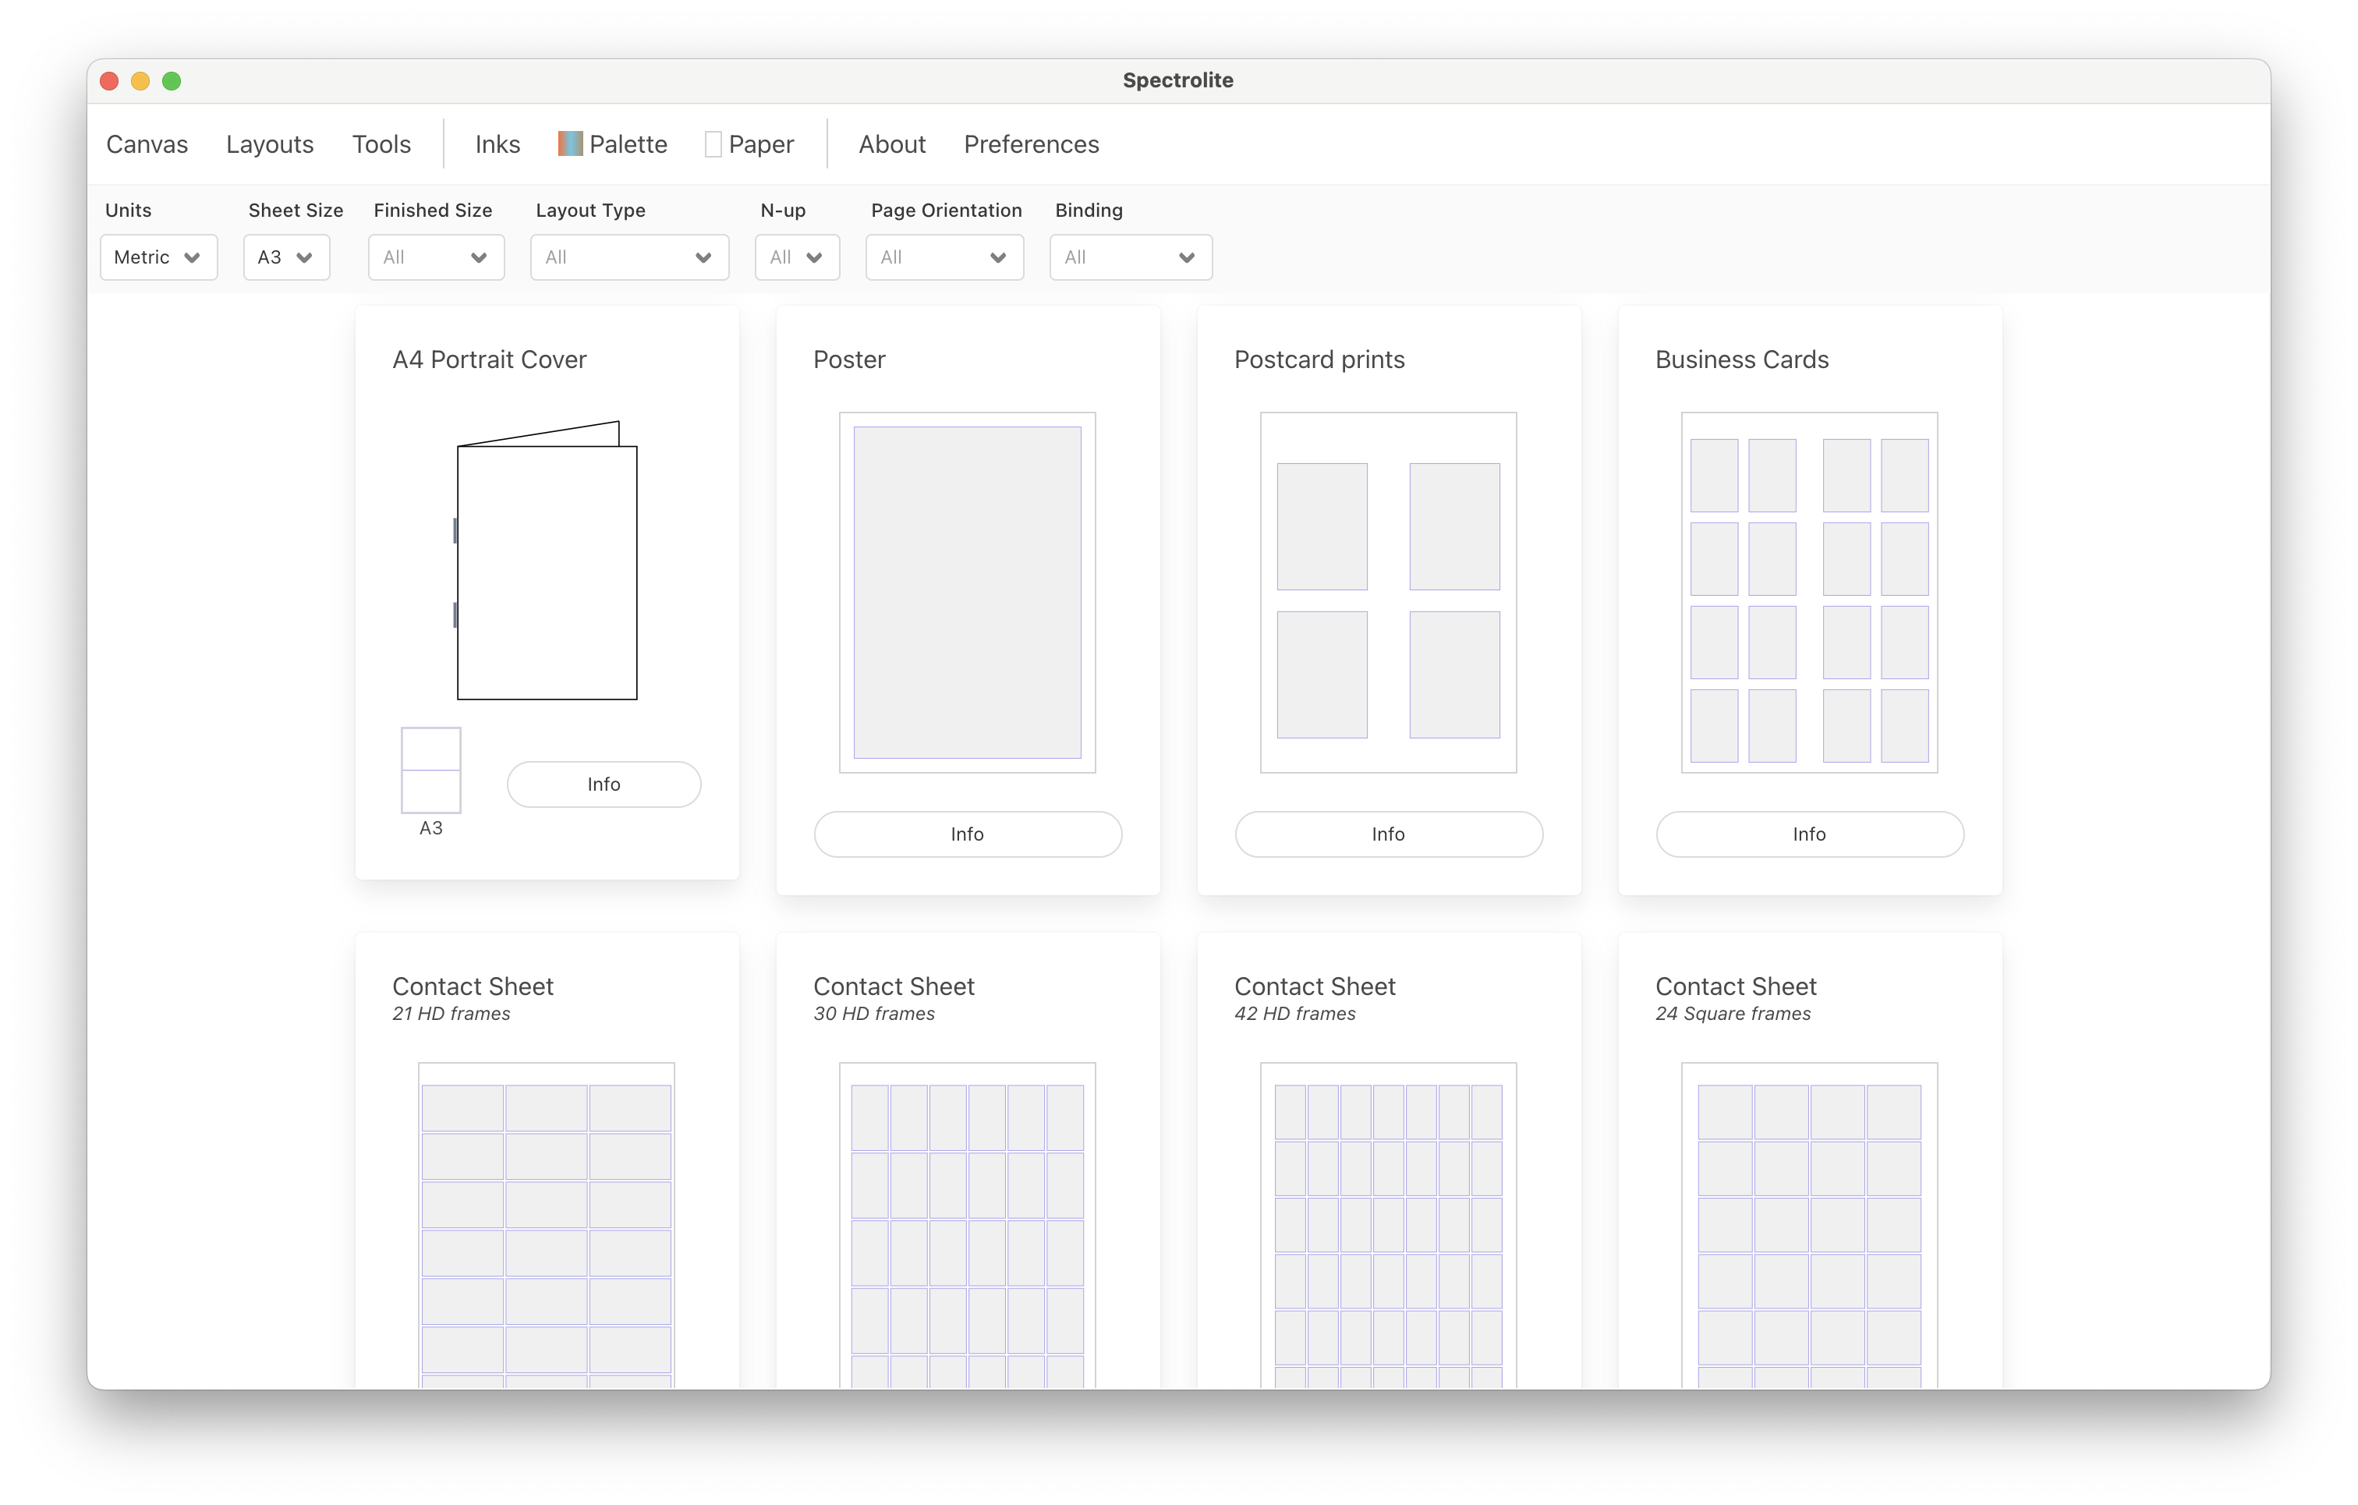Select the 24 Square frames contact sheet

[1808, 1224]
